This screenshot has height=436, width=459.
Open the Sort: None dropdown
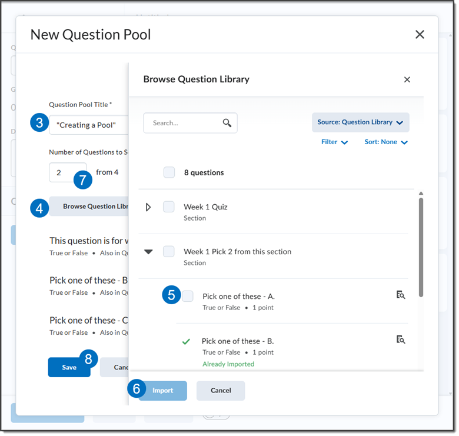pos(386,142)
